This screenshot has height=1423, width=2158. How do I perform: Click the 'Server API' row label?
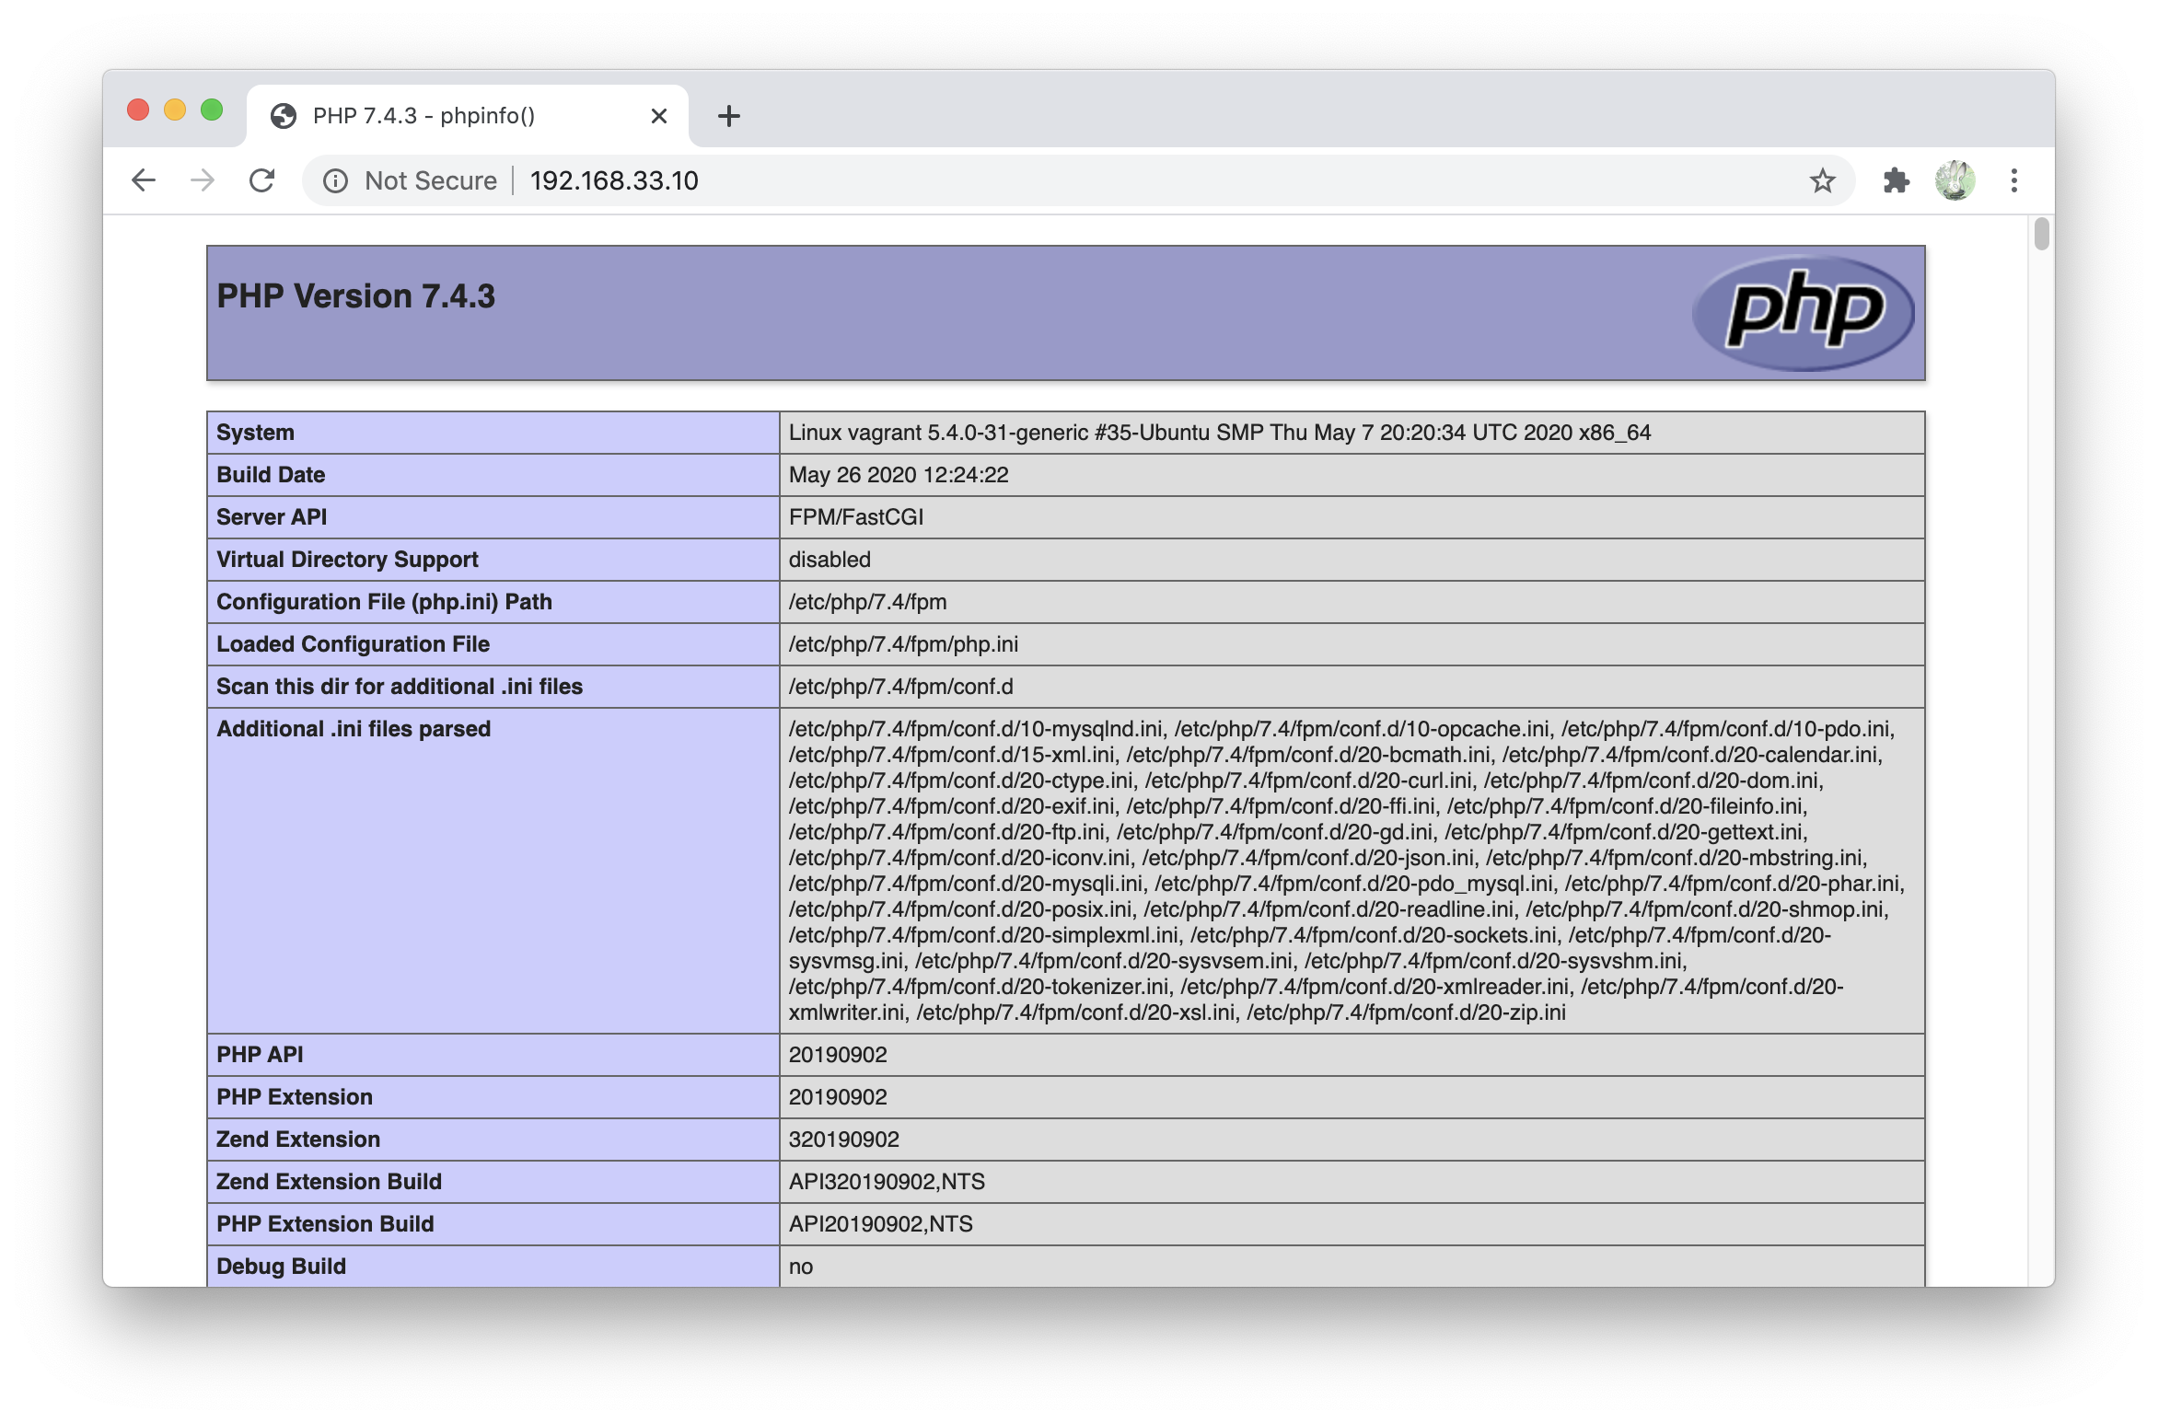tap(272, 517)
